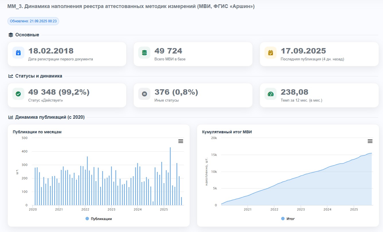The image size is (383, 232).
Task: Click the Темп за 12 мес. label
Action: (302, 100)
